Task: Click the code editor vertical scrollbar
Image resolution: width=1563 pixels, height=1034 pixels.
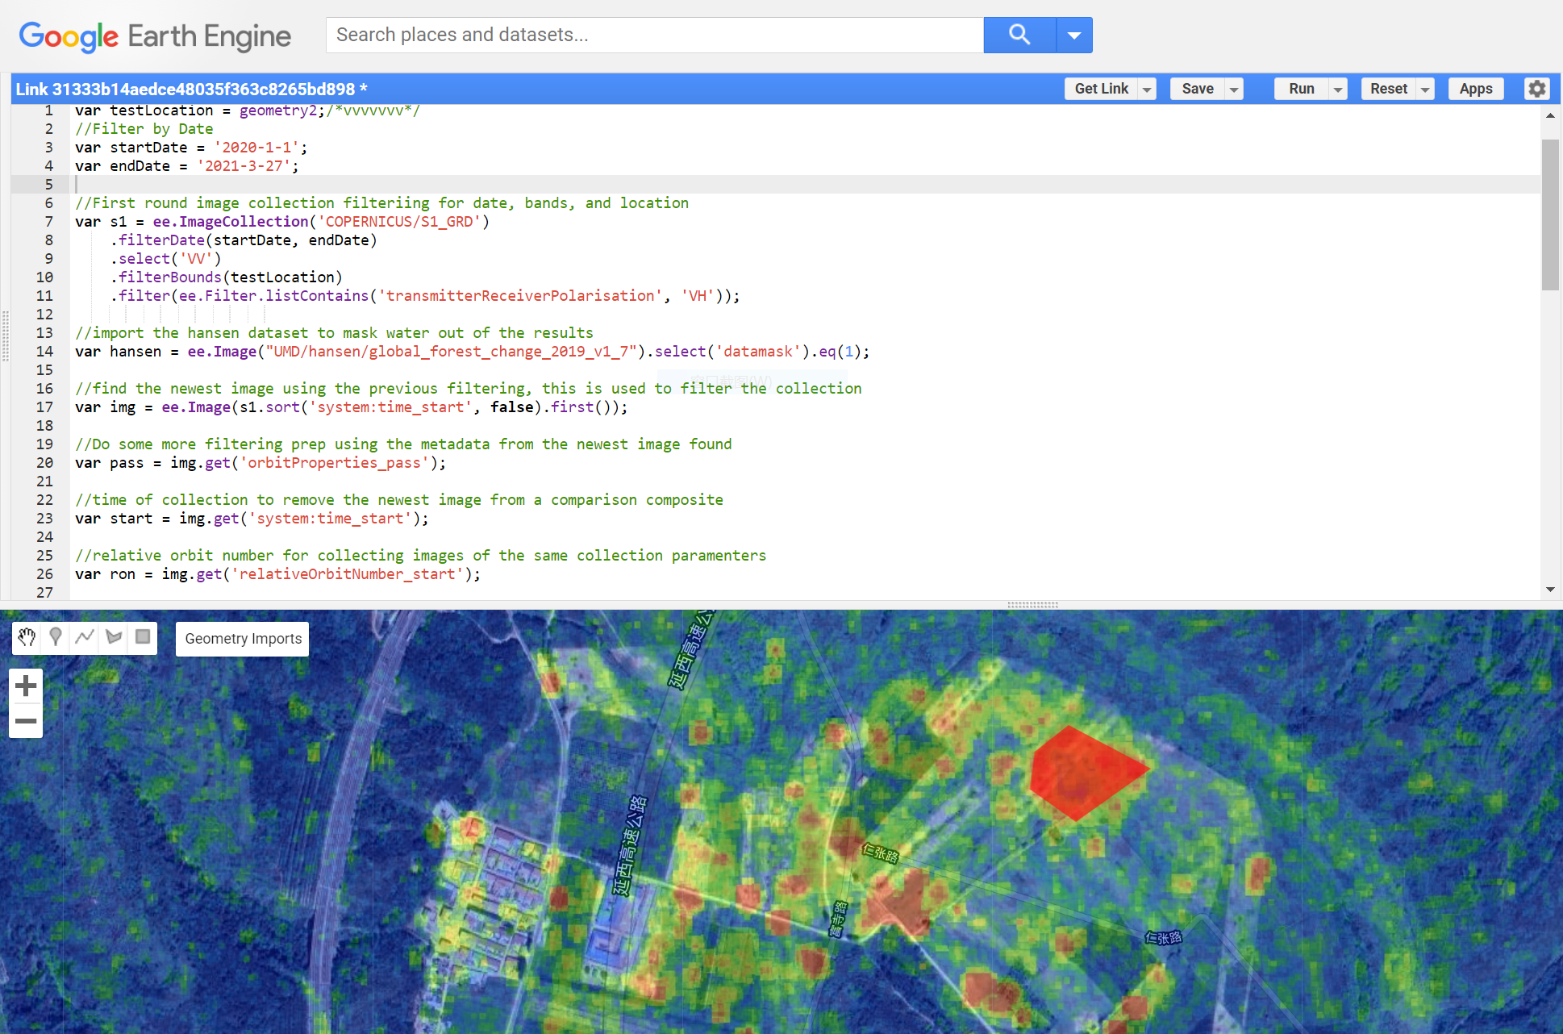Action: [x=1549, y=215]
